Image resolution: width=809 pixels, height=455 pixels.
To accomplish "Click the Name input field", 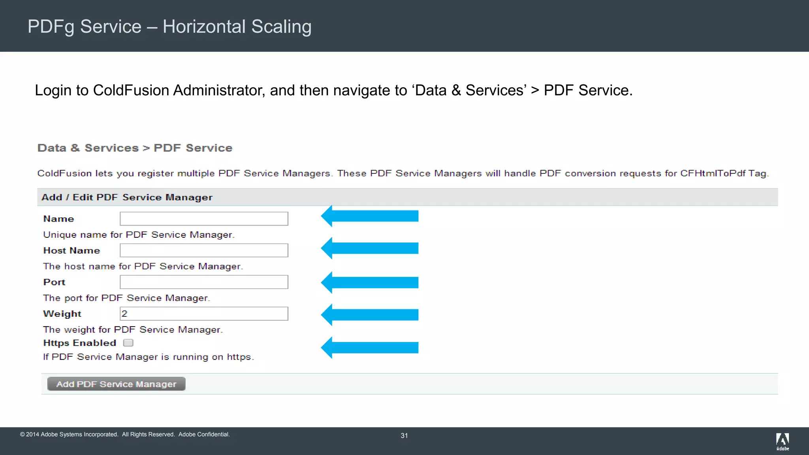I will [x=204, y=219].
